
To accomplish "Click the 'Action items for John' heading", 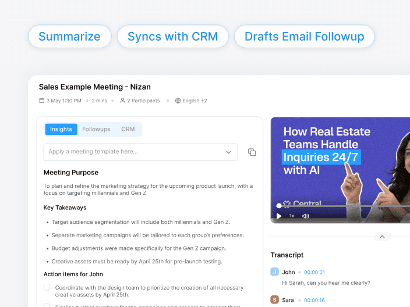I will (73, 274).
